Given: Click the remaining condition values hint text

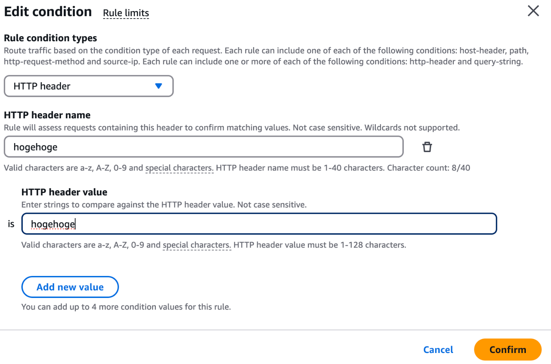Looking at the screenshot, I should [126, 307].
